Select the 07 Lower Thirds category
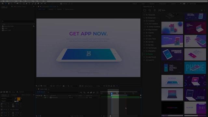Screen dimensions: 208x117 (x=151, y=39)
